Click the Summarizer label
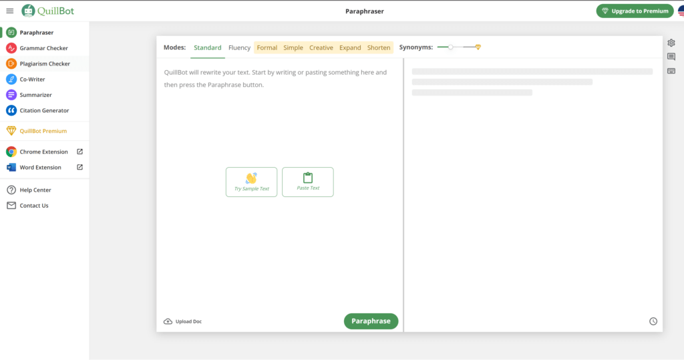 pyautogui.click(x=36, y=95)
